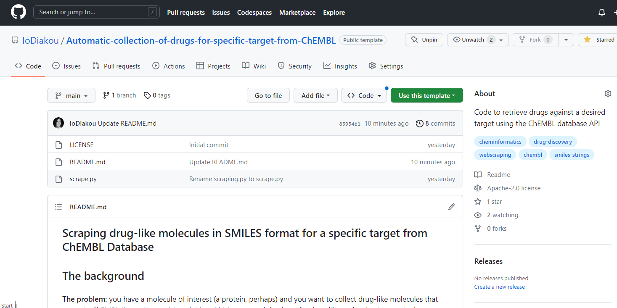
Task: Open the IoDiakou owner link
Action: tap(40, 40)
